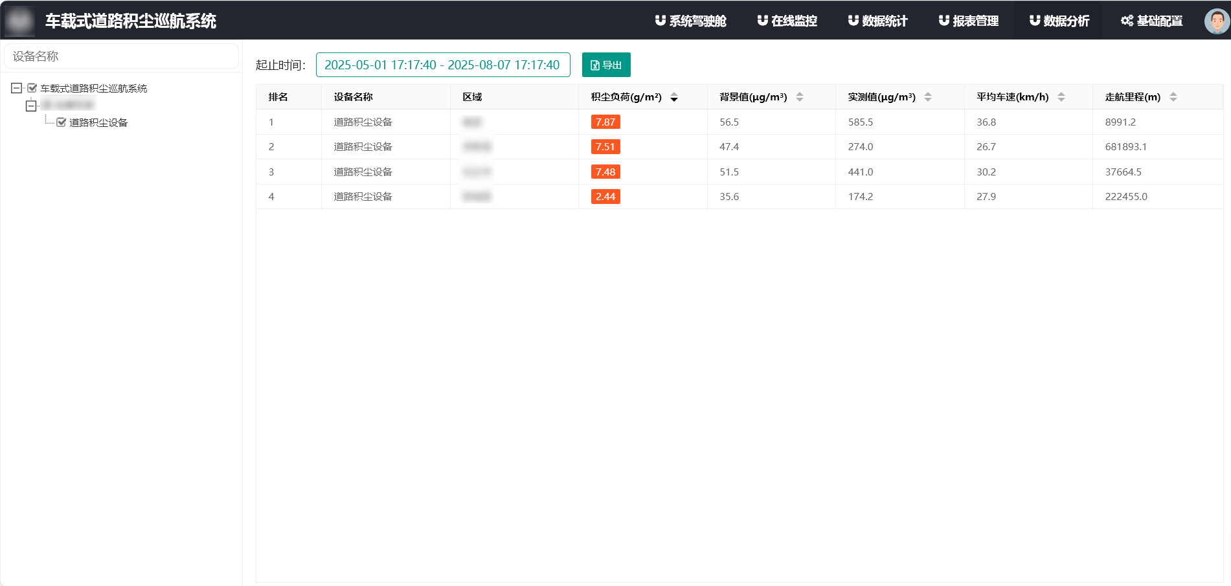
Task: Collapse the second-level tree node
Action: coord(31,106)
